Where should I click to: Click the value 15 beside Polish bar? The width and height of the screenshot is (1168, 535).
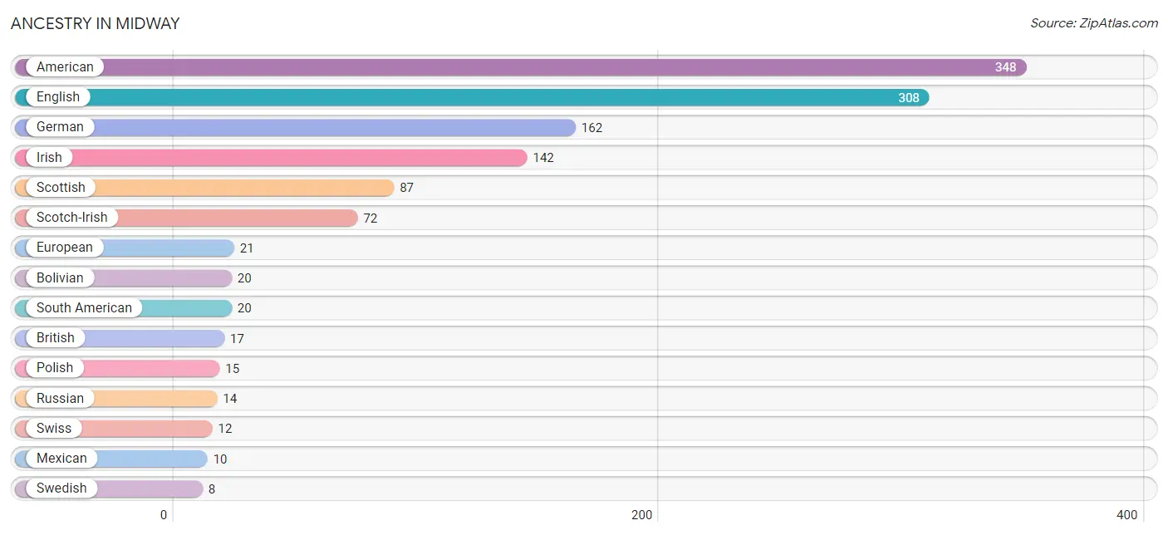tap(233, 368)
